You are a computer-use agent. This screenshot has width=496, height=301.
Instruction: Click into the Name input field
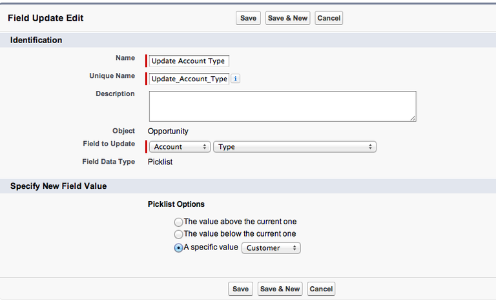(189, 61)
